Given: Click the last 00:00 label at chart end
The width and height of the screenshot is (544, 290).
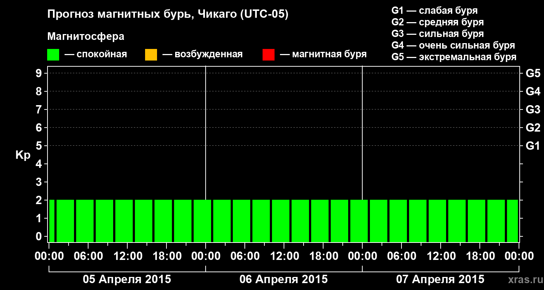Looking at the screenshot, I should (x=519, y=256).
